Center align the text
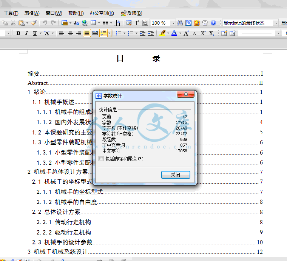The width and height of the screenshot is (287, 261). point(70,33)
